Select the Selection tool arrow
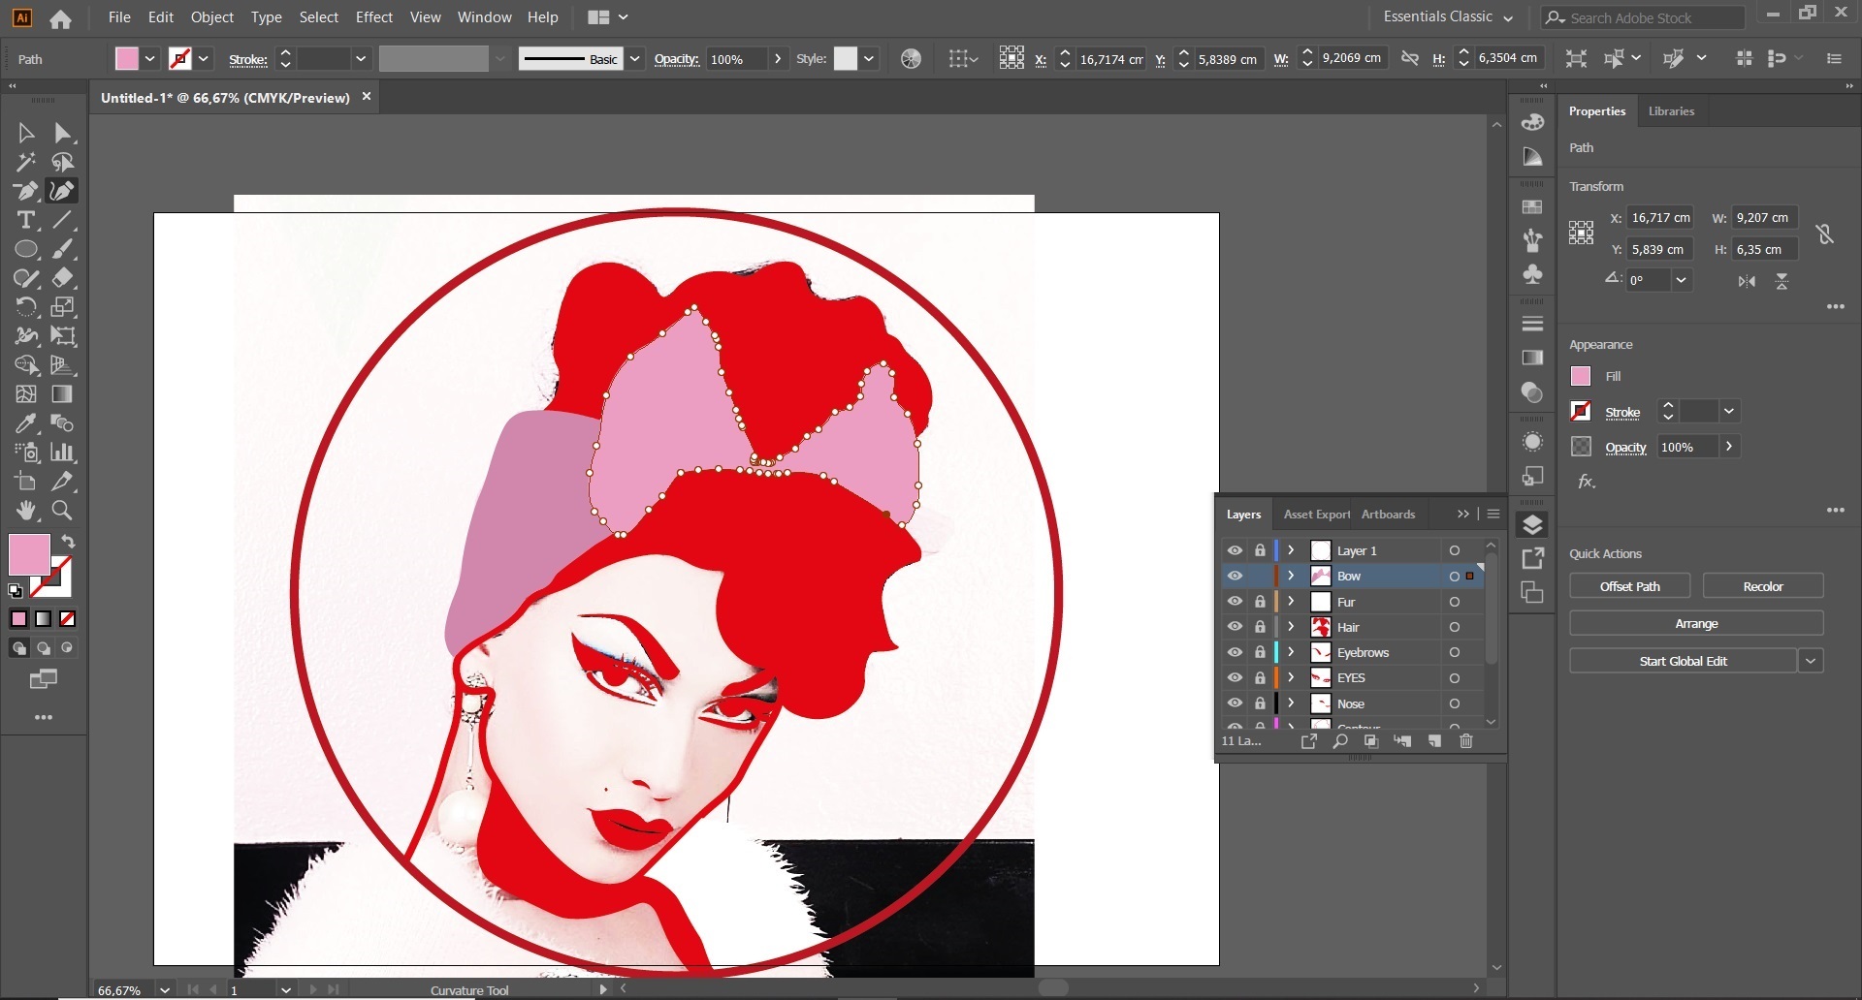1862x1000 pixels. click(26, 133)
